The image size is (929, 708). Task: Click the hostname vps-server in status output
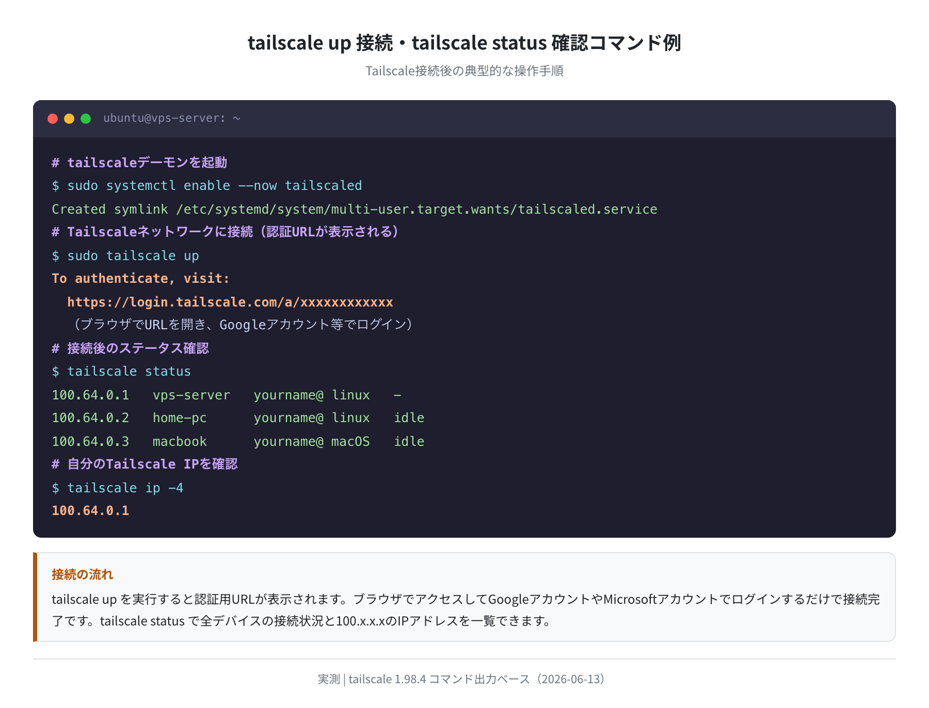coord(191,395)
